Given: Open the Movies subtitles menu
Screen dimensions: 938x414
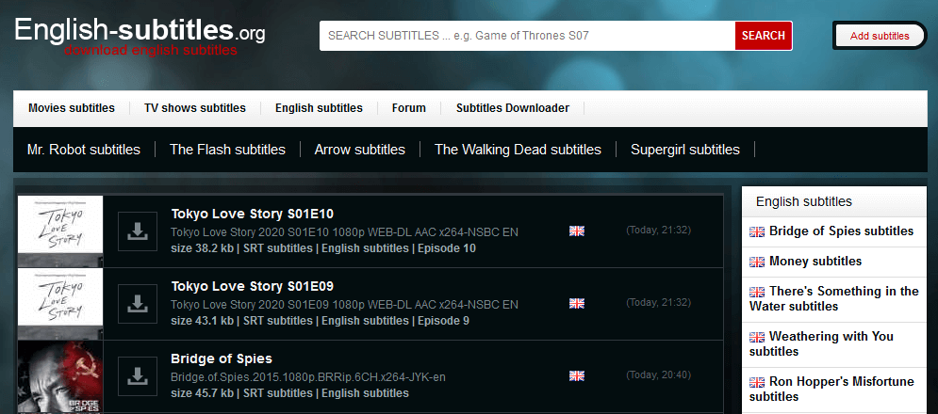Looking at the screenshot, I should (72, 108).
